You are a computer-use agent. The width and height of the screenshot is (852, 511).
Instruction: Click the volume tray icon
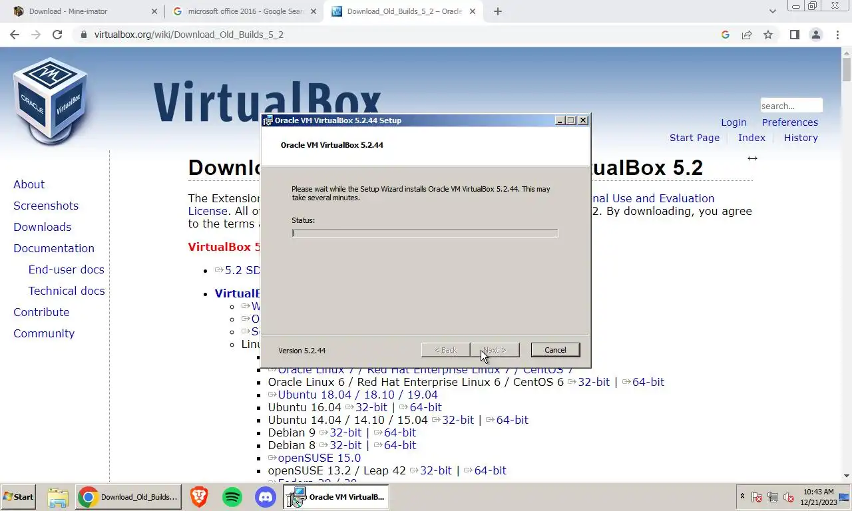[789, 497]
